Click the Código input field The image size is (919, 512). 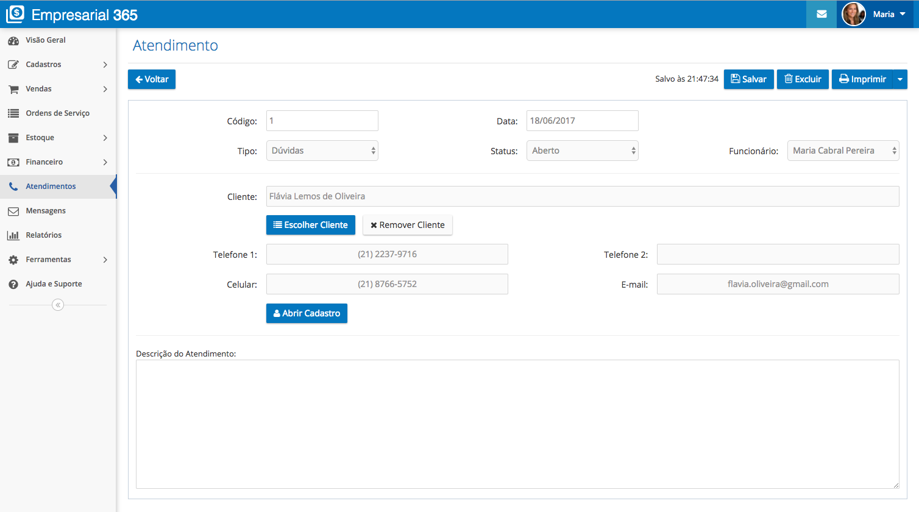coord(322,121)
